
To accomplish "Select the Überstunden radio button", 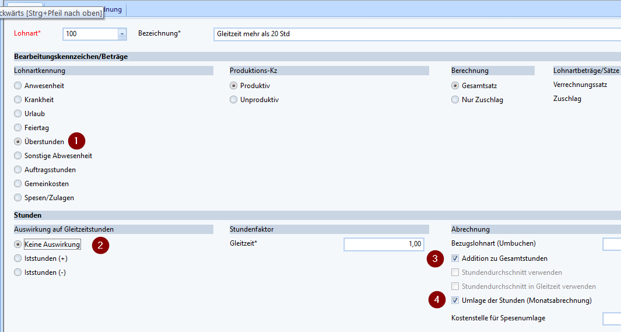I will (18, 142).
